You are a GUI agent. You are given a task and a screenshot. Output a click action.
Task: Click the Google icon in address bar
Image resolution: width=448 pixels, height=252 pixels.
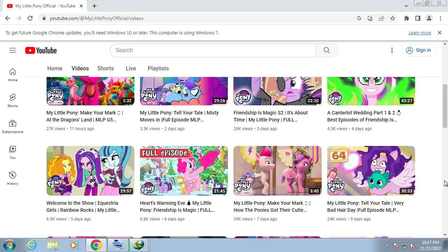point(359,18)
